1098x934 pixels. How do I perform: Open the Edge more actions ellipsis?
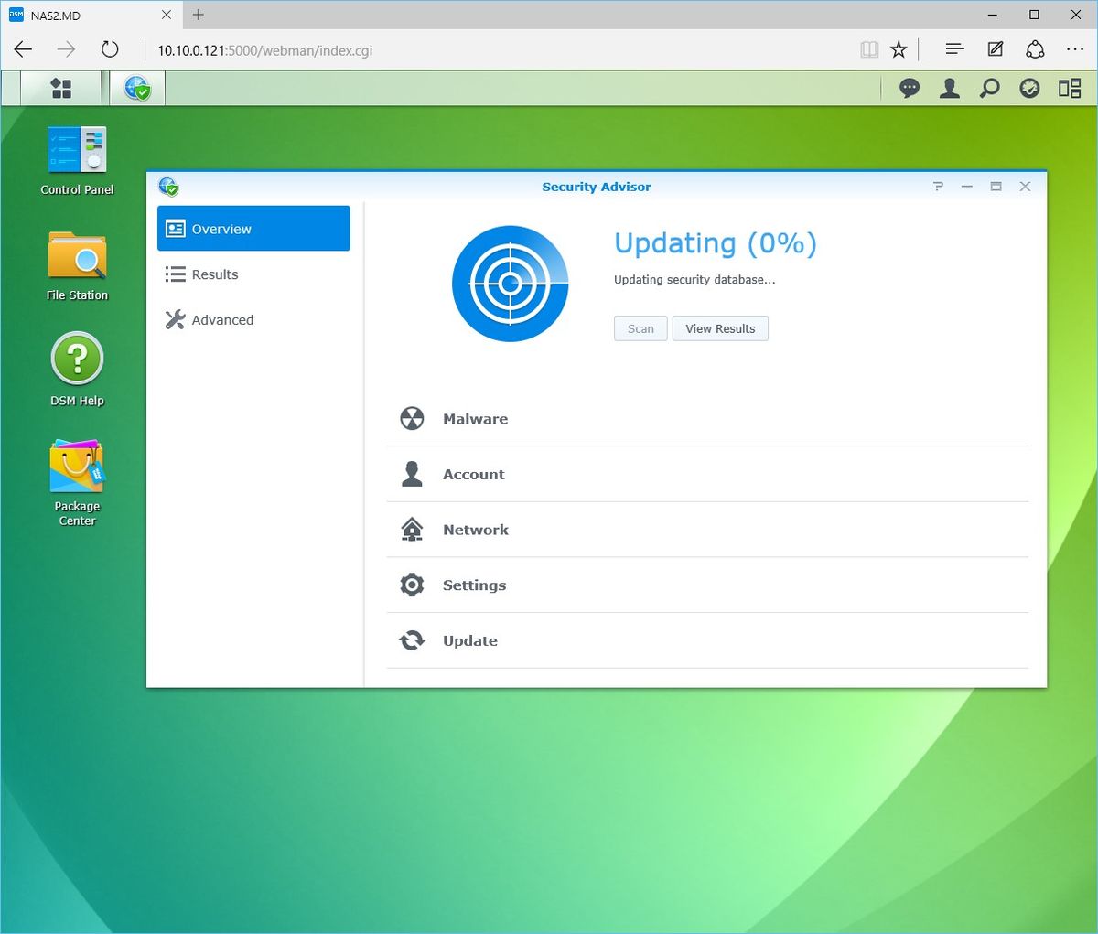(x=1075, y=49)
